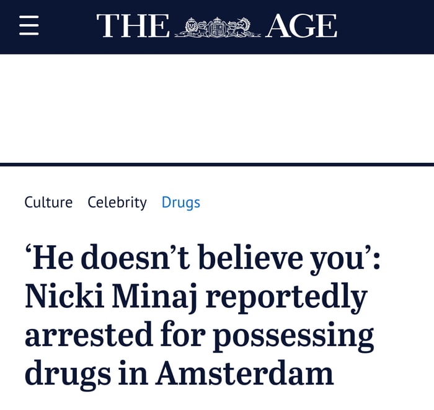Screen dimensions: 434x410
Task: Click lowercase word drugs in headline's last line
Action: tap(63, 374)
